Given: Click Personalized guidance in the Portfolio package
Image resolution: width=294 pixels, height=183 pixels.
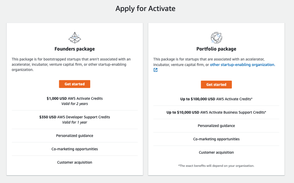Looking at the screenshot, I should [216, 126].
